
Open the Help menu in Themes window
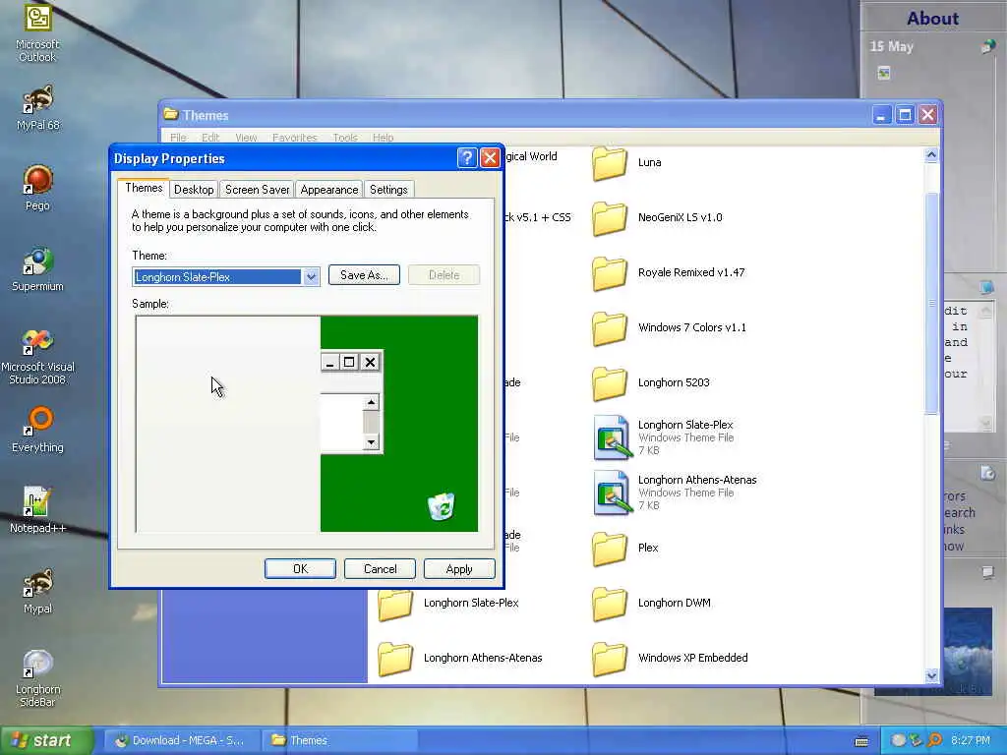point(383,138)
